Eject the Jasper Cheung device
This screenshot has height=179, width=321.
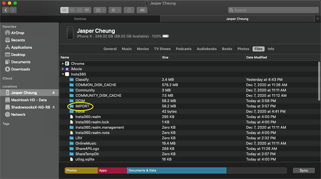(54, 93)
